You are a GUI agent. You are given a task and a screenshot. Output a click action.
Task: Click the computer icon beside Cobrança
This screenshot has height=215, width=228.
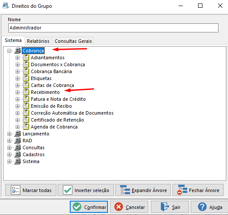pyautogui.click(x=18, y=51)
